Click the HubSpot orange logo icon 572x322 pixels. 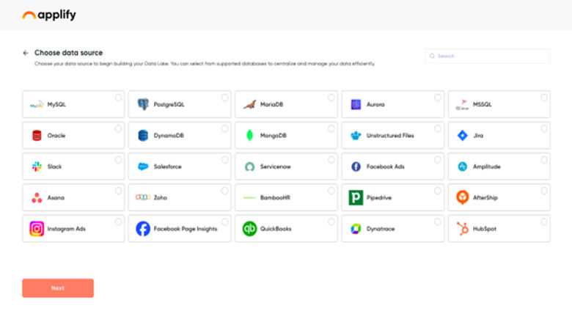(x=463, y=228)
